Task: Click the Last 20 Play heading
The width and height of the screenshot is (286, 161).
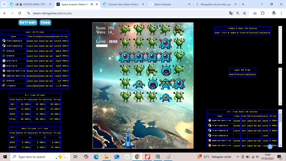Action: [x=242, y=70]
